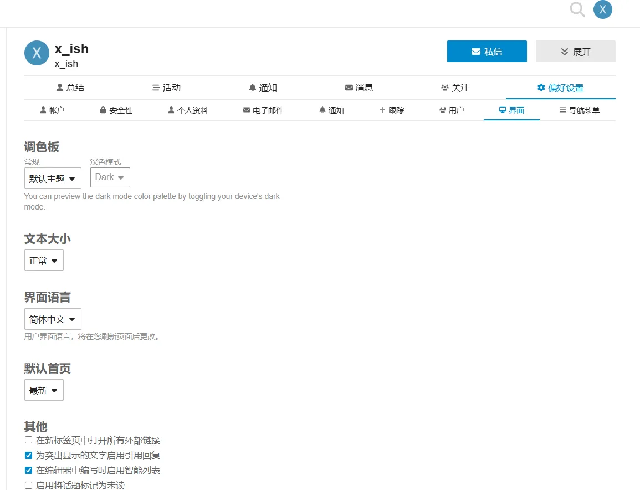This screenshot has width=640, height=490.
Task: Uncheck 为突出显示的文字启用引用回复 checkbox
Action: tap(29, 456)
